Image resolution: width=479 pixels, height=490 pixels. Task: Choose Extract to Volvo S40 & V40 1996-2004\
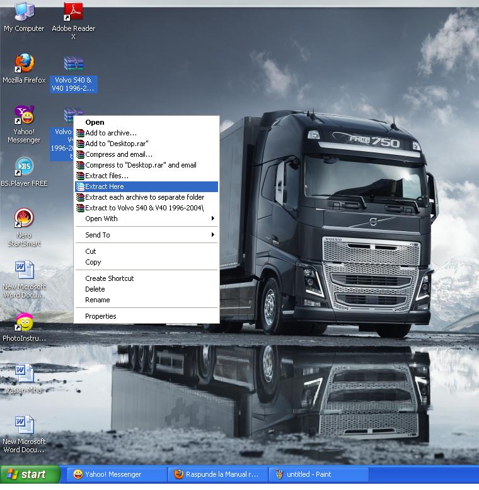[146, 208]
